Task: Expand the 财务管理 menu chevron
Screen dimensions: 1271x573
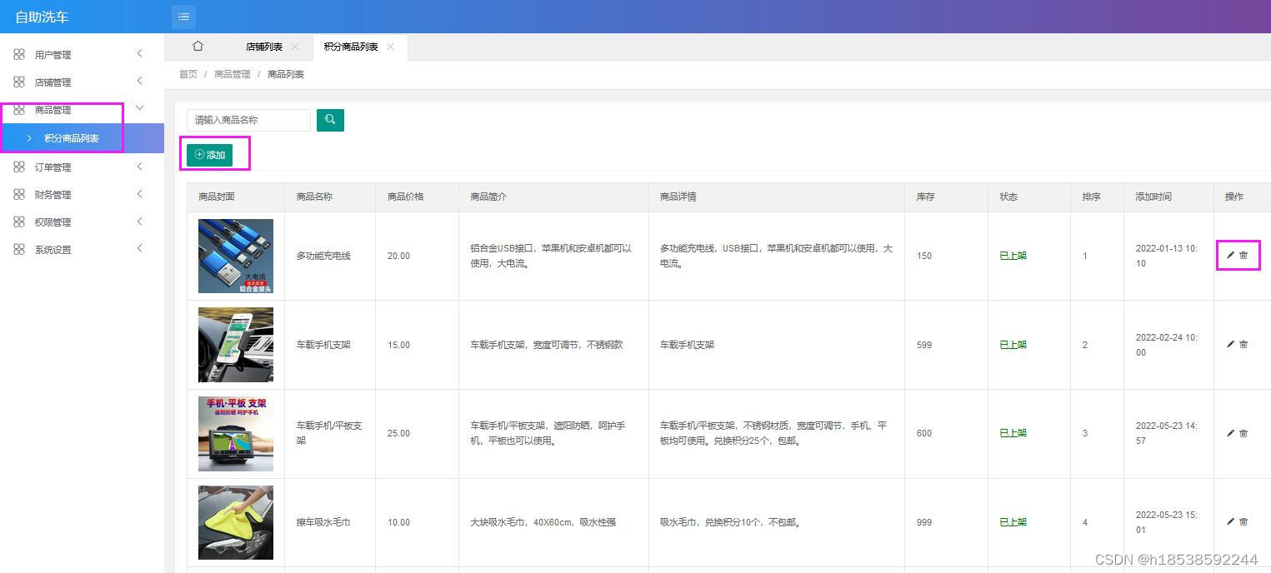Action: click(139, 193)
